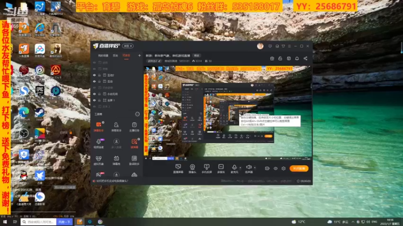Open the 弹幕秀 tool
Image resolution: width=403 pixels, height=226 pixels.
click(116, 160)
